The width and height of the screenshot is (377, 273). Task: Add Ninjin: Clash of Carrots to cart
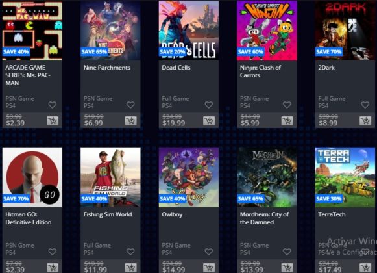[287, 121]
